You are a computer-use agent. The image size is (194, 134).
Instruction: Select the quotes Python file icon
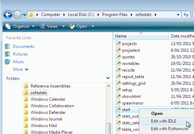coord(119,57)
